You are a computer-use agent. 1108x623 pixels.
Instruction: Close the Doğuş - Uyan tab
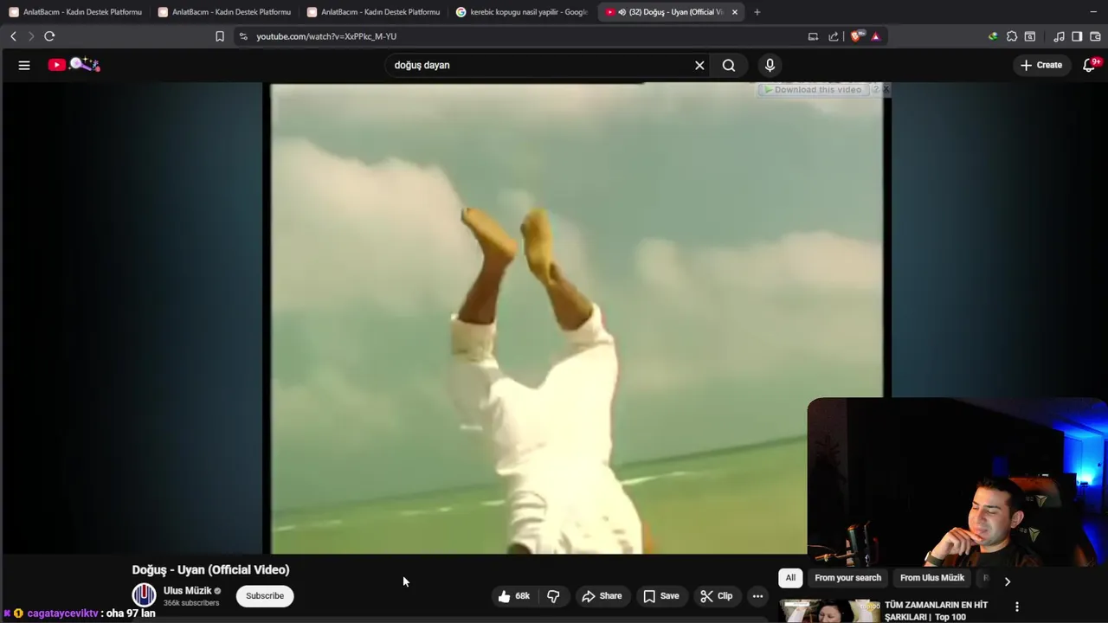point(735,12)
